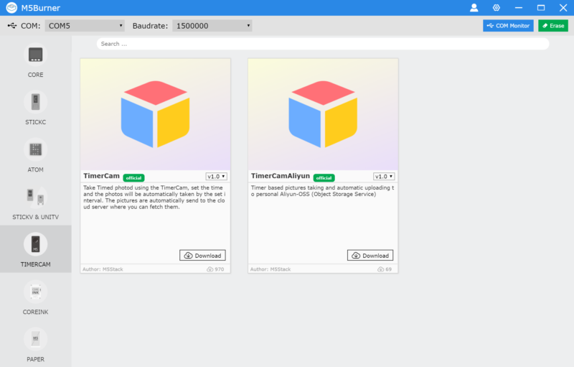Viewport: 574px width, 367px height.
Task: Click the M5Burner title text
Action: (41, 8)
